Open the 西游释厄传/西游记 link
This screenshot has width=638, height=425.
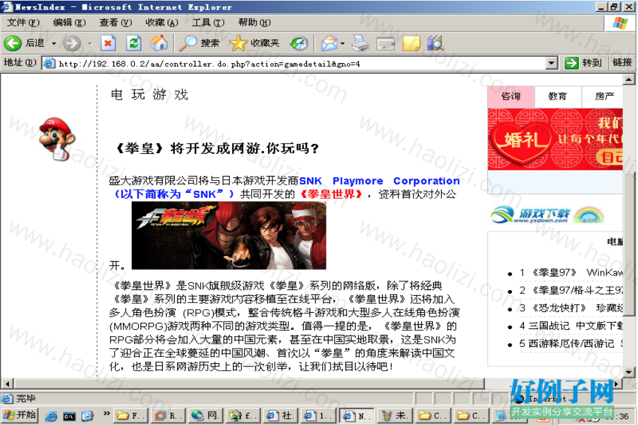coord(571,344)
